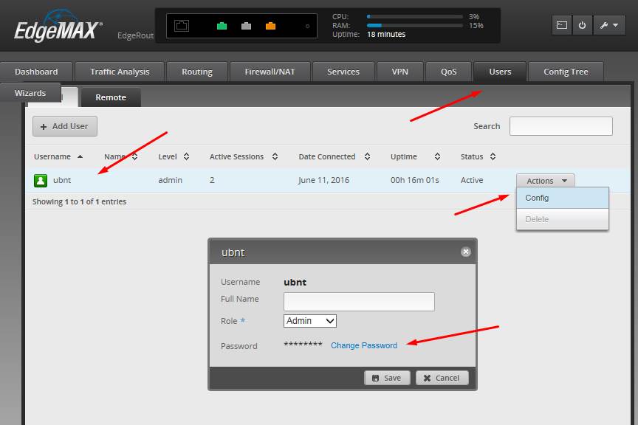Click the green Ethernet port icon
638x425 pixels.
pyautogui.click(x=222, y=26)
